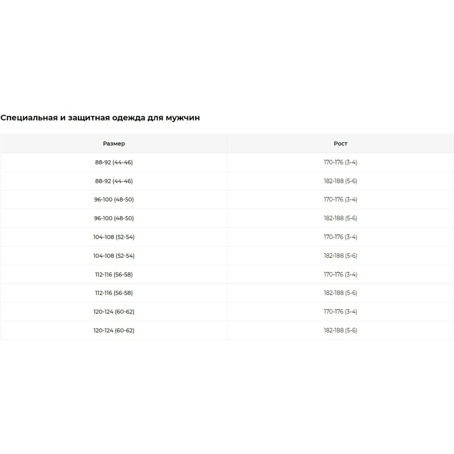Click height 170-176 (3-4) for size 112-116
The width and height of the screenshot is (454, 454).
340,275
